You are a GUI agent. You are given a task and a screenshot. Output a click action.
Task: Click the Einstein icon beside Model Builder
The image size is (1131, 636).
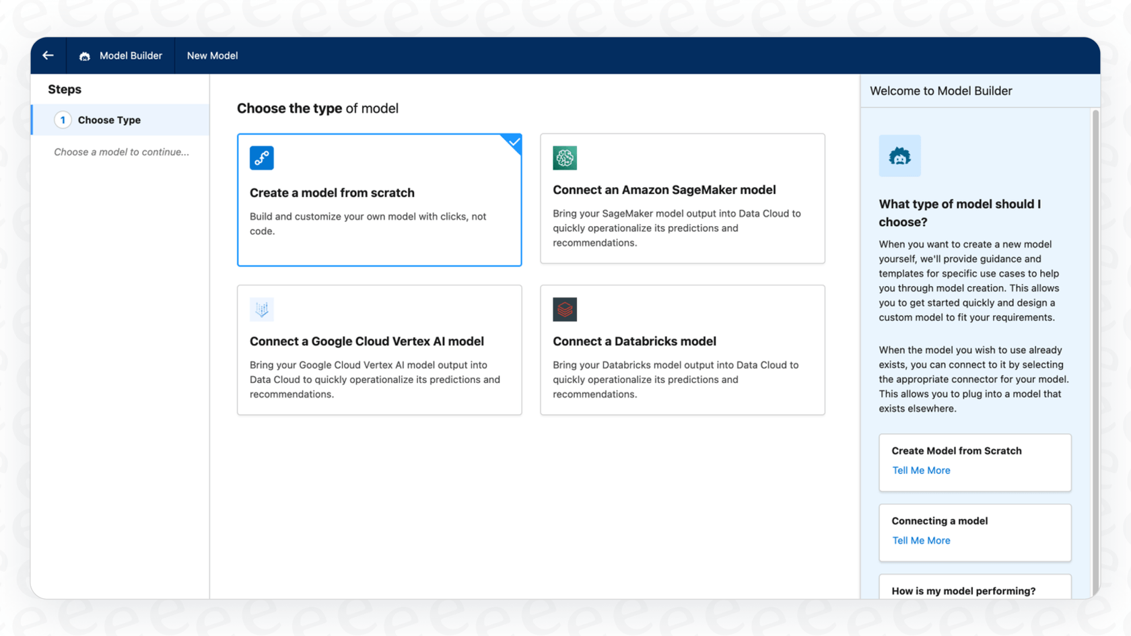pos(84,56)
